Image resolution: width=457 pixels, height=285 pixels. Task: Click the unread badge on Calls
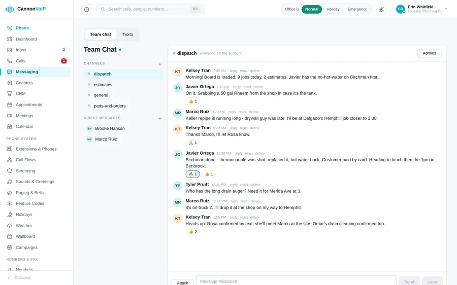(x=64, y=61)
